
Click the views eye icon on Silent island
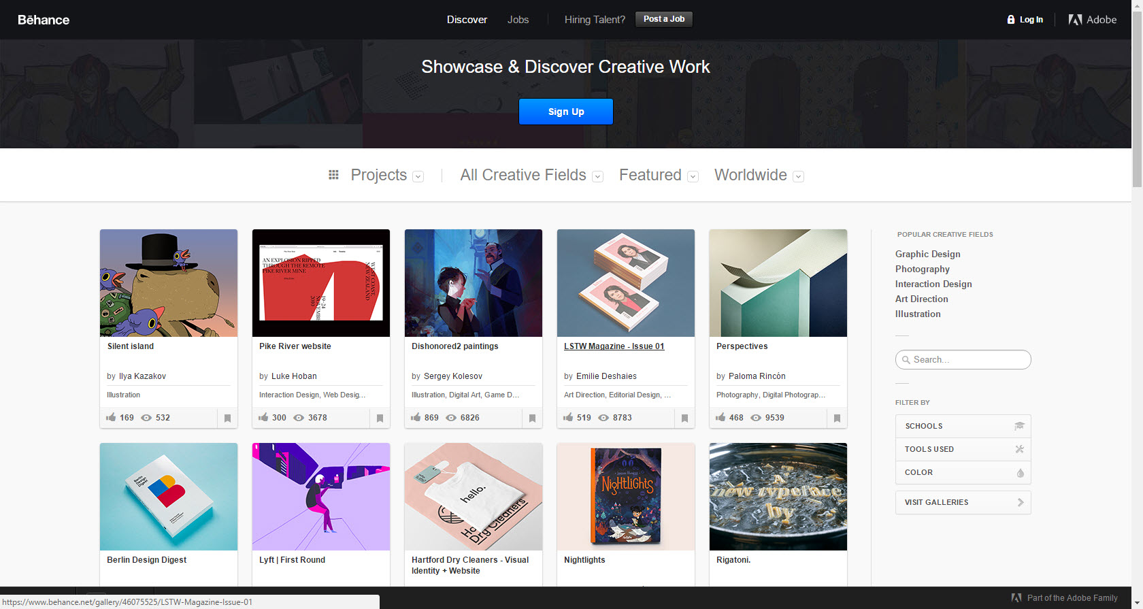coord(146,418)
